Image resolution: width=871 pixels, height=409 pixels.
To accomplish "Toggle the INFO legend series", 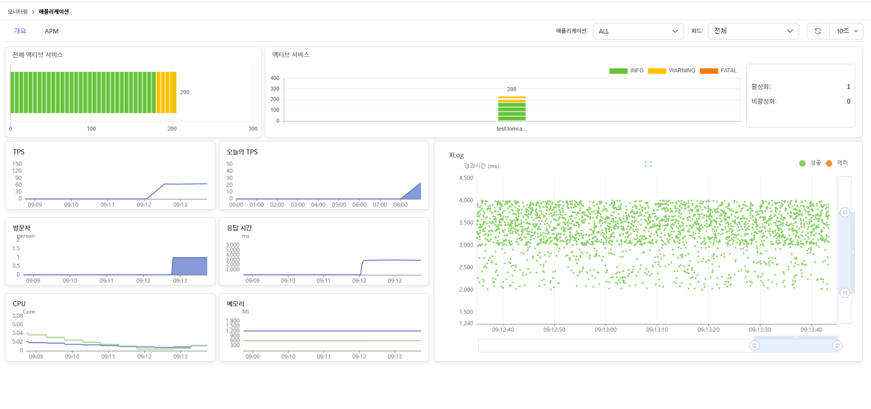I will [x=626, y=71].
